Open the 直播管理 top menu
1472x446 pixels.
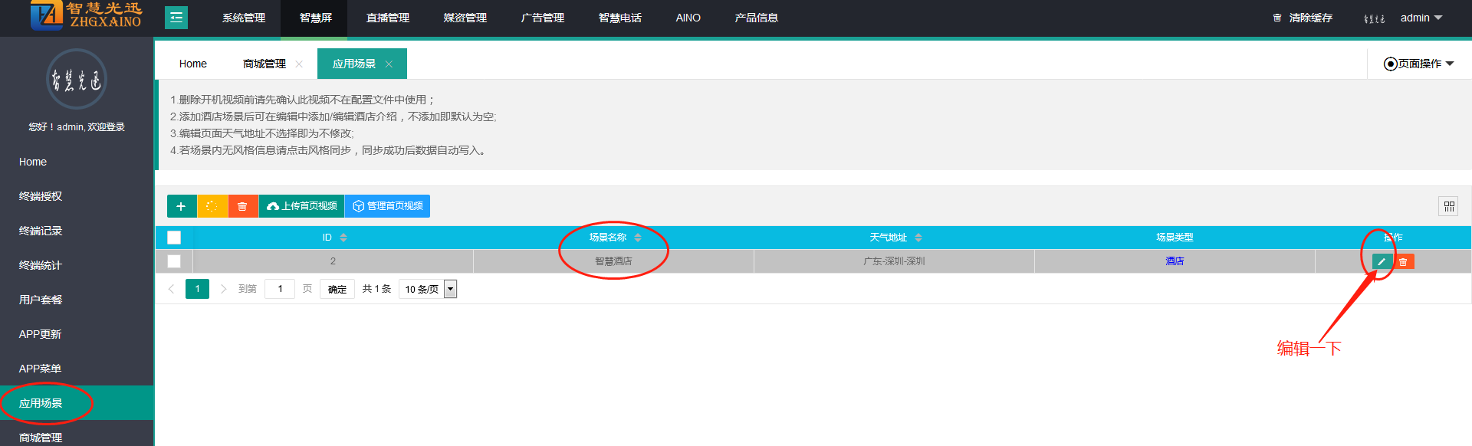tap(387, 18)
